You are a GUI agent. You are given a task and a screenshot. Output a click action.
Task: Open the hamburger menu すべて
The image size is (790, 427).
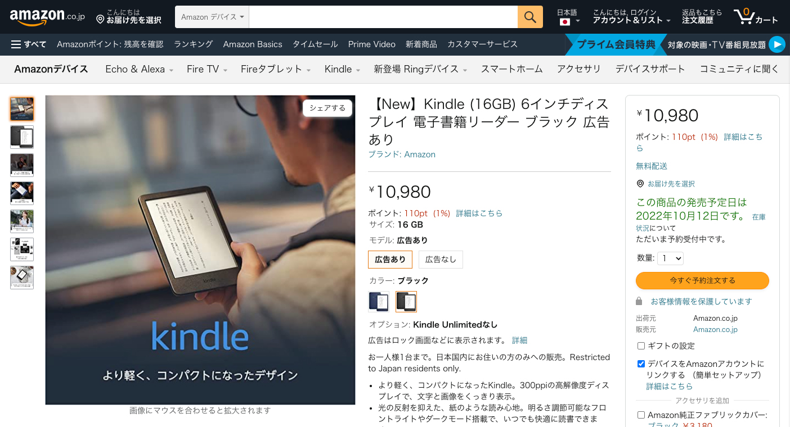pos(29,44)
